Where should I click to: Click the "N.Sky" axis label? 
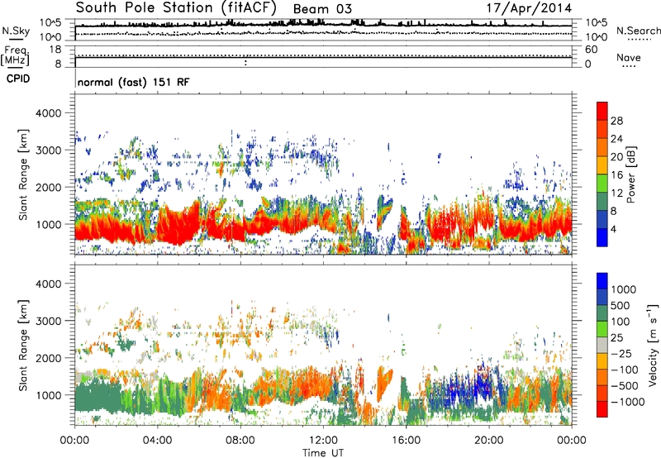click(16, 31)
